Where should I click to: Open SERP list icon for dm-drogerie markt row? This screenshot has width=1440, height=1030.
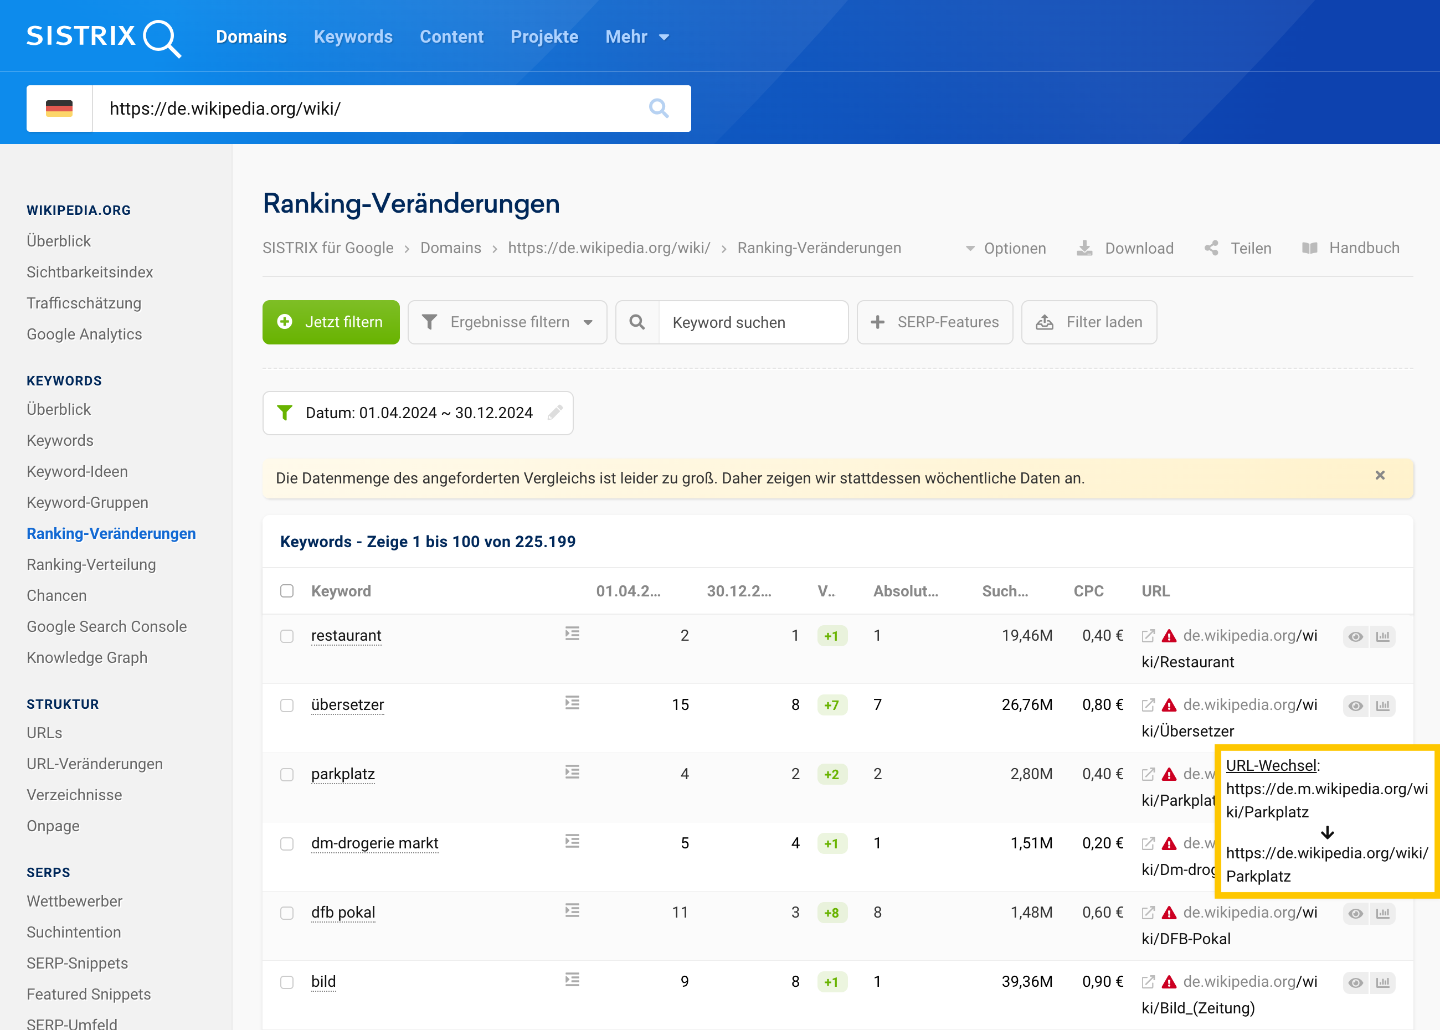point(572,841)
